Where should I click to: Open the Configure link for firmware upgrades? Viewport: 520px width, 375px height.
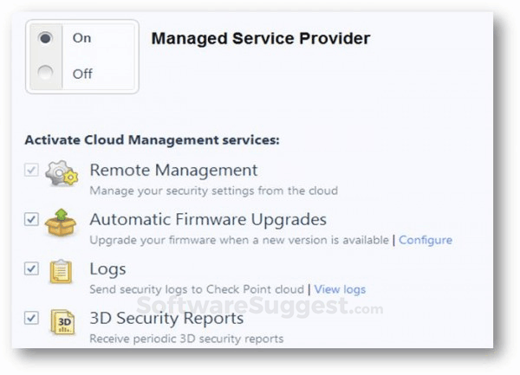(x=426, y=240)
